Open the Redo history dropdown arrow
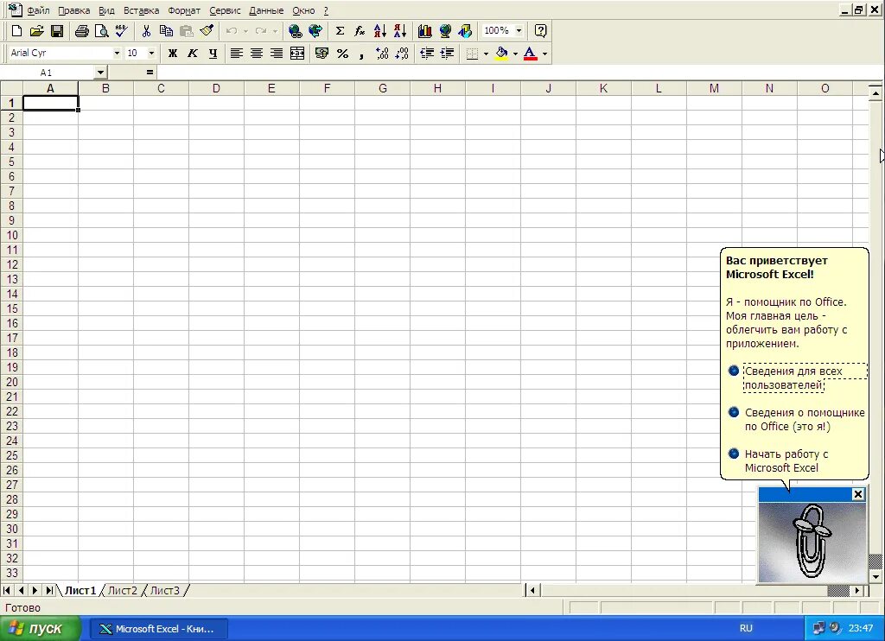Viewport: 885px width, 641px height. [275, 31]
